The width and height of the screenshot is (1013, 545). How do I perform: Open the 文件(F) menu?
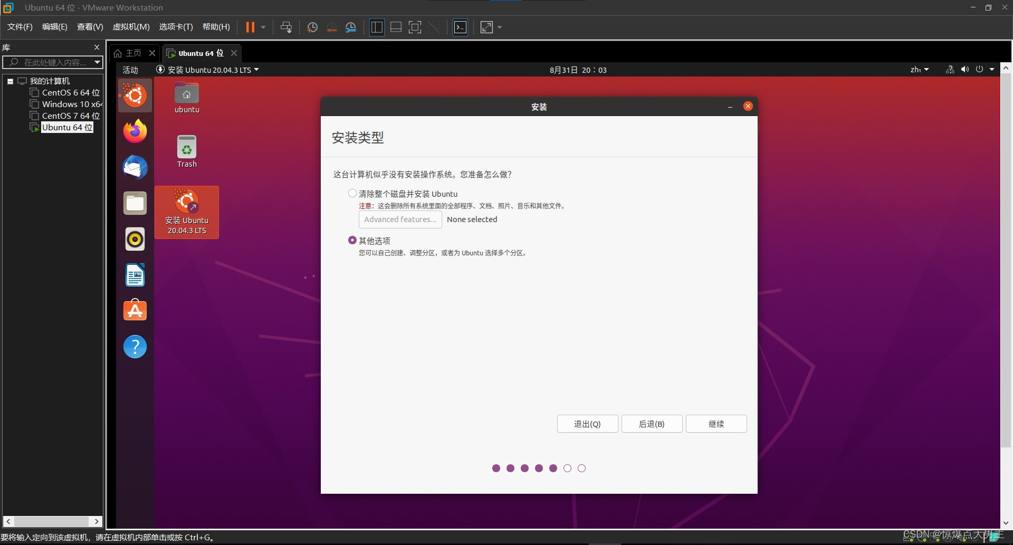[x=20, y=27]
